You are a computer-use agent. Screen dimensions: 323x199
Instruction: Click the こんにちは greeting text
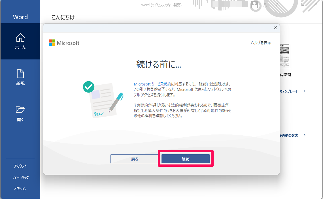coord(63,17)
